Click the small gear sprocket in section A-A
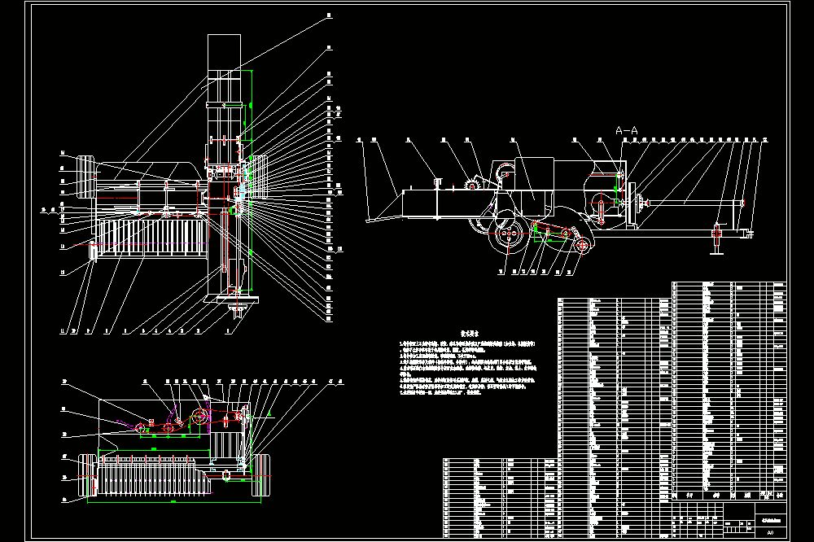The width and height of the screenshot is (814, 542). [x=471, y=185]
